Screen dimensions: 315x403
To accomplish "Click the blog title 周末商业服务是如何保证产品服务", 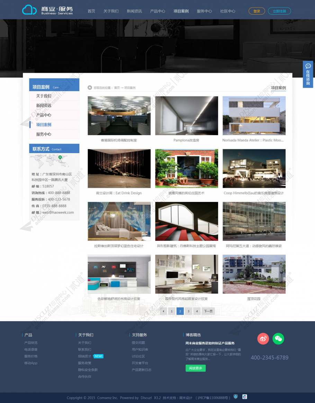I will click(210, 343).
